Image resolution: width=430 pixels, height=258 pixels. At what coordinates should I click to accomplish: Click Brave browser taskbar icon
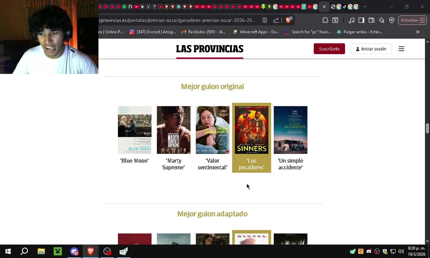pyautogui.click(x=91, y=251)
